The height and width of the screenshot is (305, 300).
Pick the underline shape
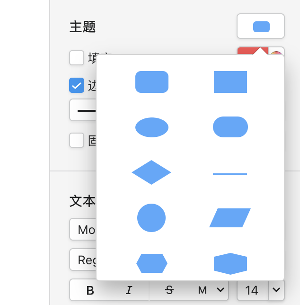coord(230,174)
